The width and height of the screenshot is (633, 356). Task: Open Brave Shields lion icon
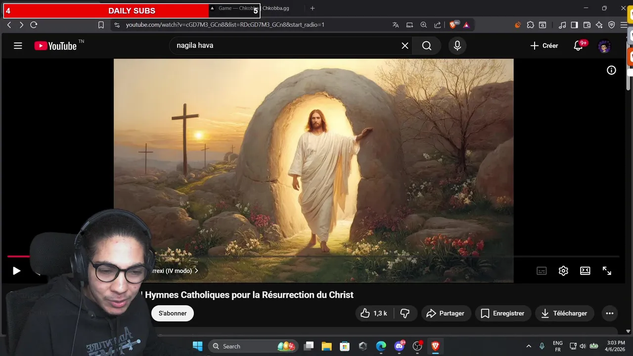pyautogui.click(x=453, y=25)
